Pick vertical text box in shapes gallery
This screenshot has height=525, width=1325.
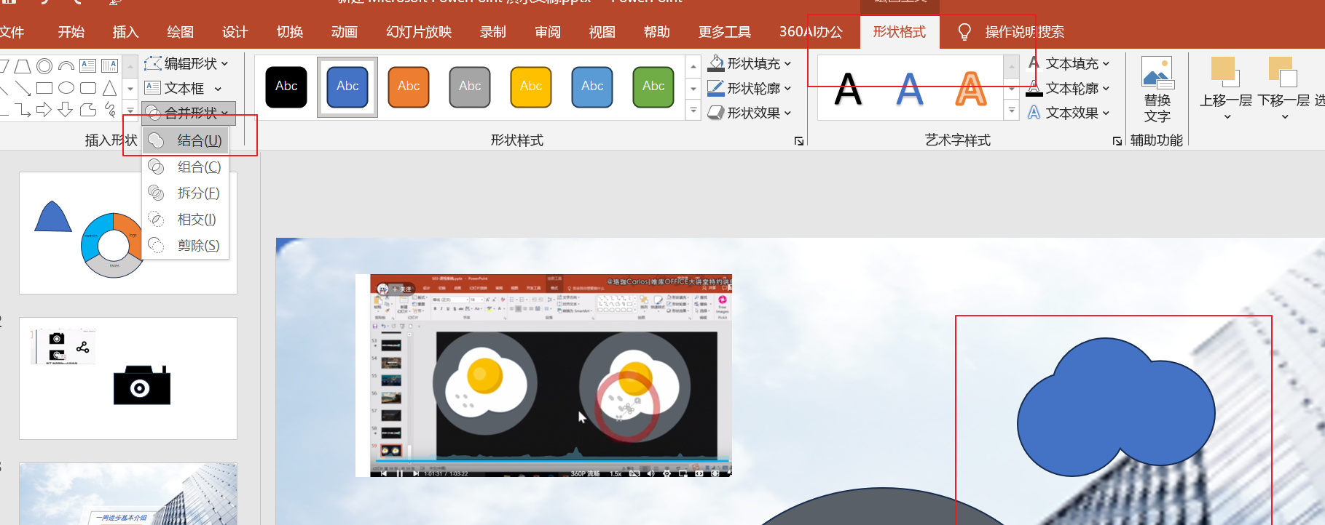click(x=109, y=66)
